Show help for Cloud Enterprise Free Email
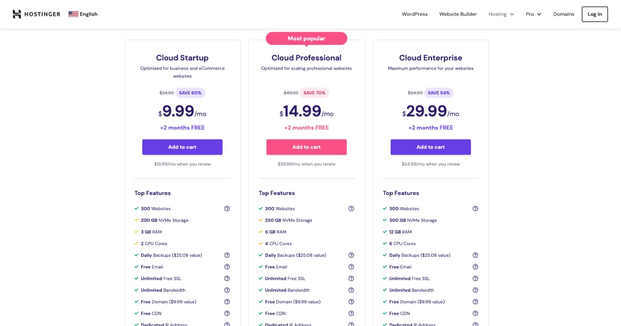Image resolution: width=621 pixels, height=326 pixels. tap(475, 267)
